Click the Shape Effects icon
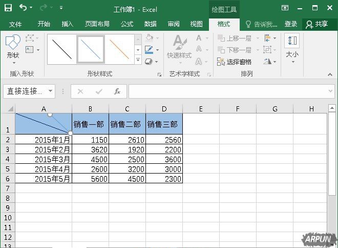Screen dimensions: 338x248 (x=149, y=62)
